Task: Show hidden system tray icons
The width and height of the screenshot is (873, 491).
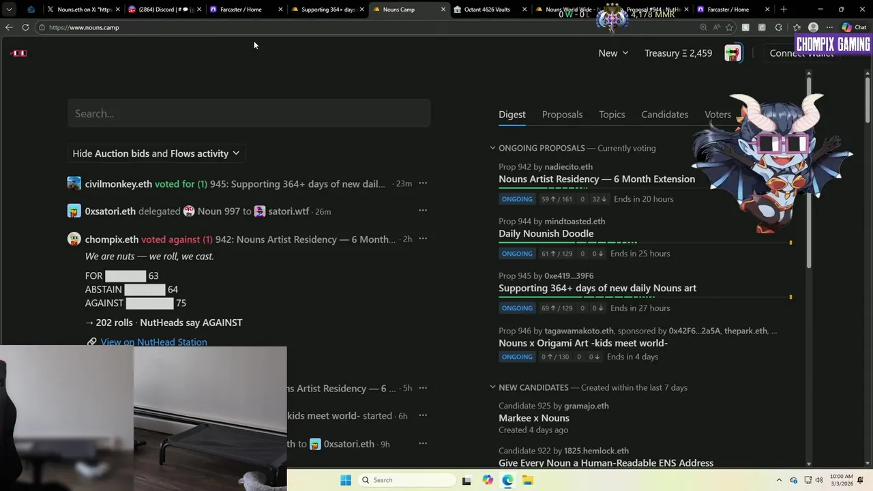Action: pos(779,480)
